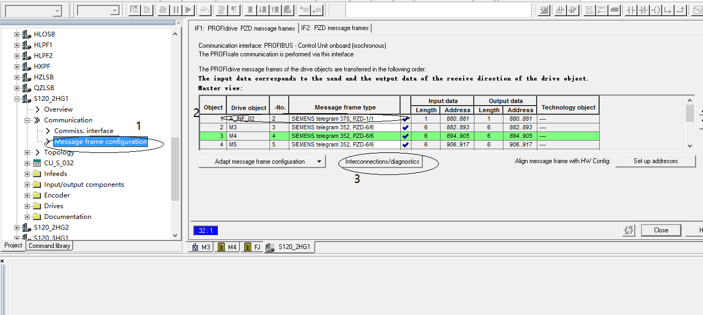
Task: Click the refresh icon beside Close button
Action: pyautogui.click(x=628, y=230)
